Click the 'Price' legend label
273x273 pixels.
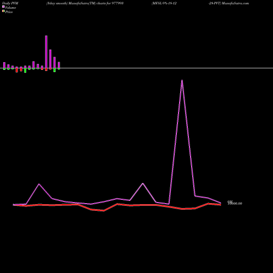pyautogui.click(x=9, y=12)
